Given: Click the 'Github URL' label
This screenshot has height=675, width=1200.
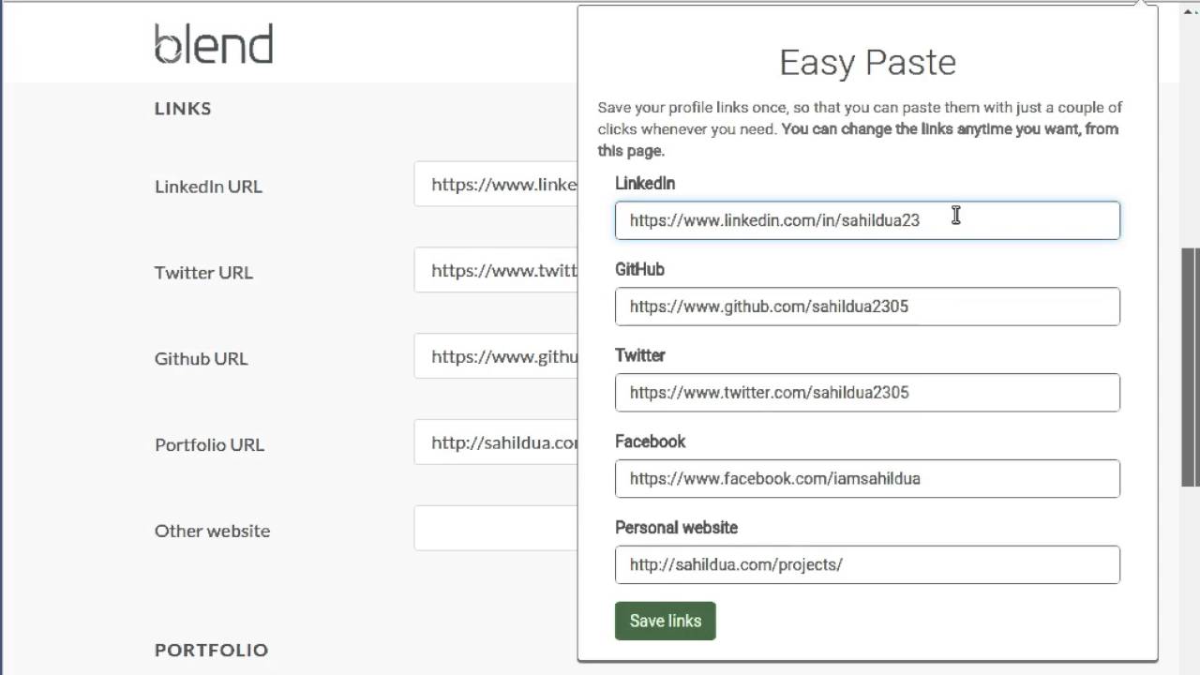Looking at the screenshot, I should click(201, 358).
